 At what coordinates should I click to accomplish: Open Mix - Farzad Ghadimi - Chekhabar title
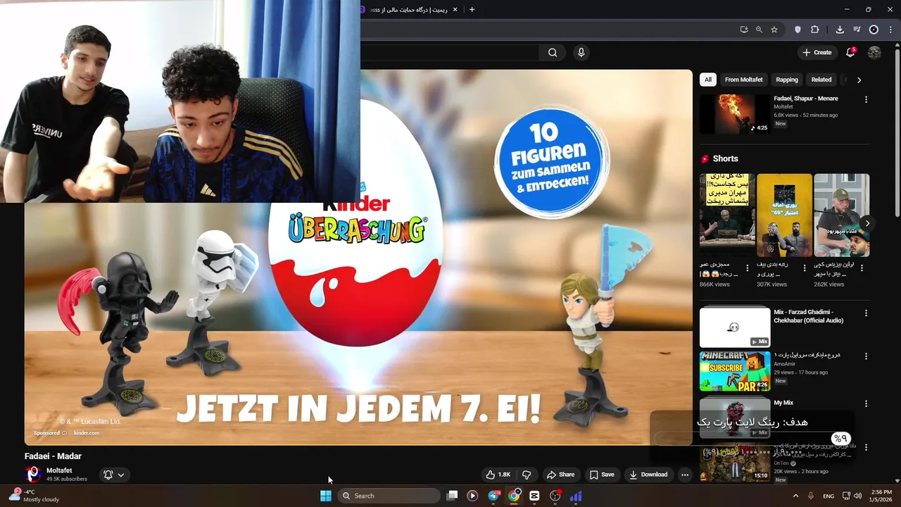[x=808, y=316]
